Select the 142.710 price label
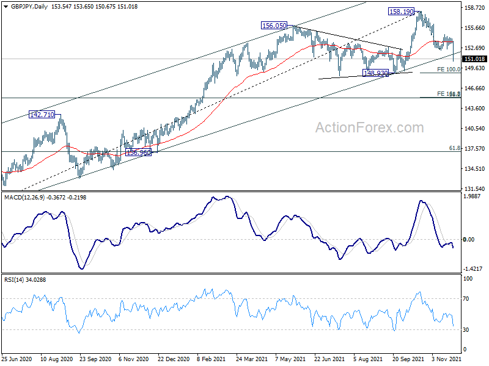The width and height of the screenshot is (489, 366). (x=42, y=115)
